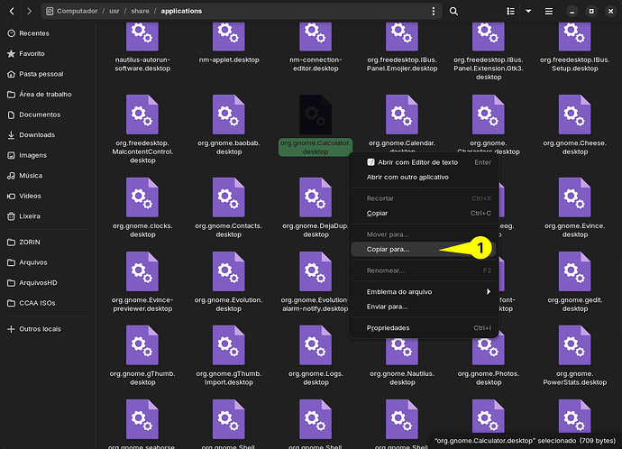
Task: Choose Copiar para... in context menu
Action: [388, 248]
